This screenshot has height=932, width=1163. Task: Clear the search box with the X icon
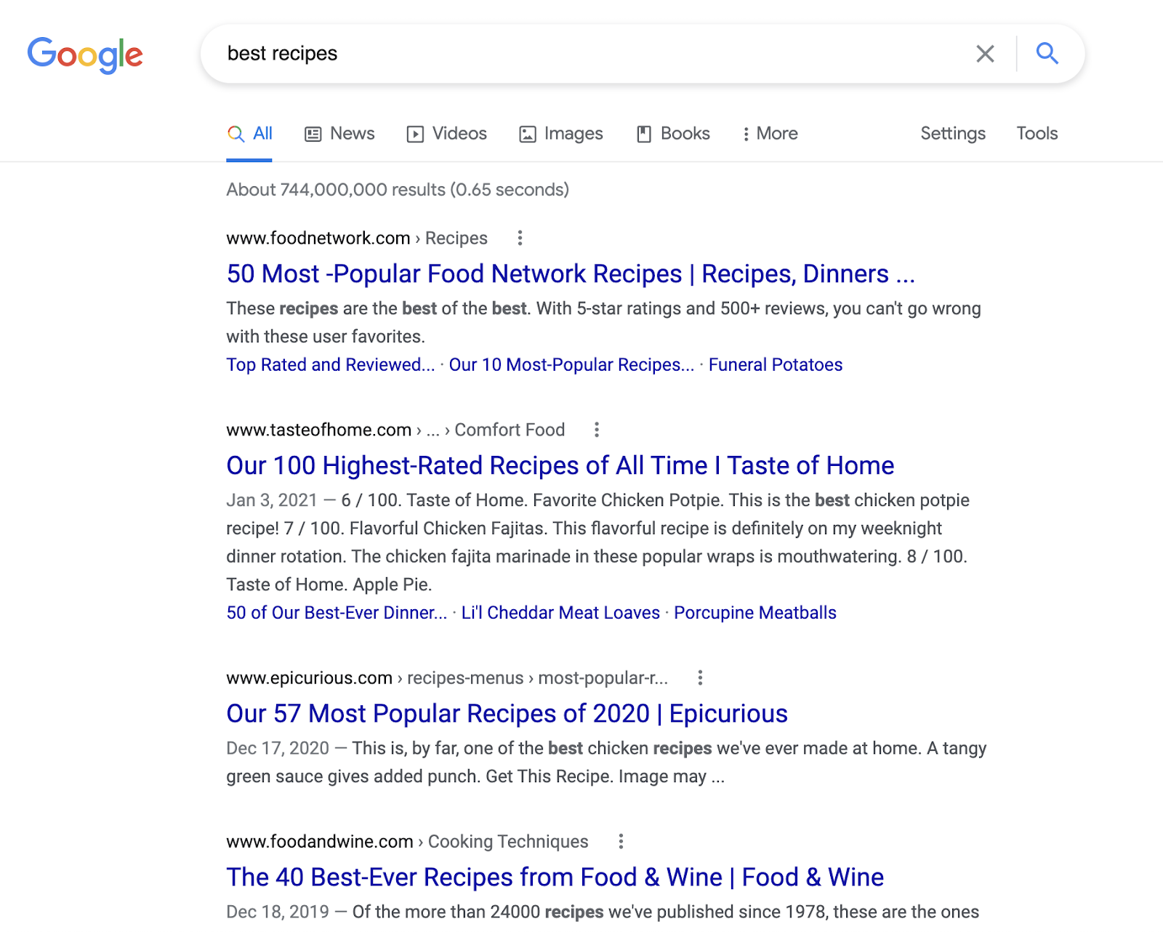click(x=985, y=54)
